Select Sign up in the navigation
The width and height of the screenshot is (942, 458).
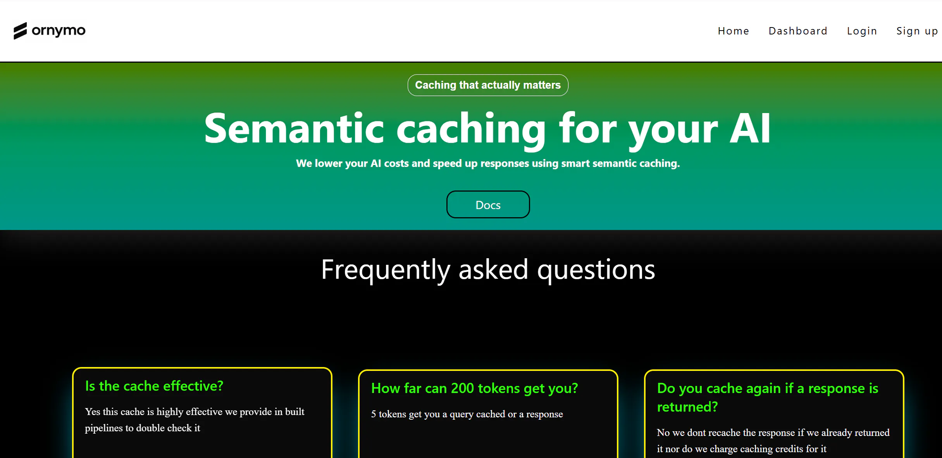(917, 31)
